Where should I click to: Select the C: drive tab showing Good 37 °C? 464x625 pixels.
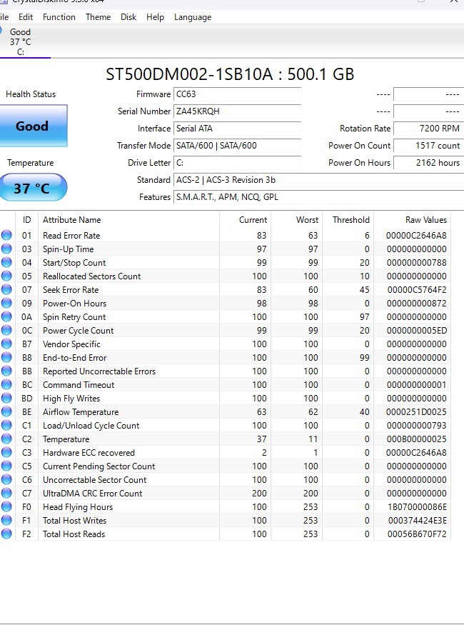20,42
